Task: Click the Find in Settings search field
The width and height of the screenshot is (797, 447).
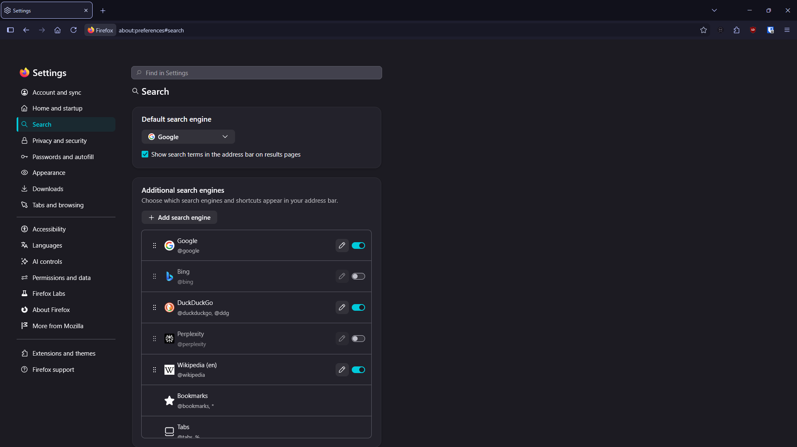Action: (x=257, y=73)
